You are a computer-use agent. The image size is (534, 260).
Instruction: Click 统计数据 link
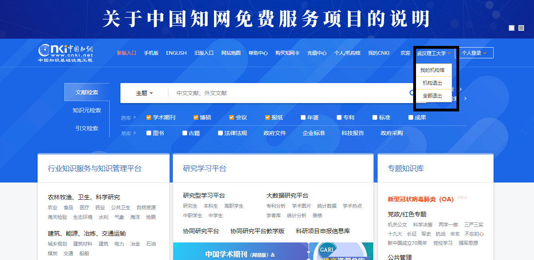coord(327,206)
